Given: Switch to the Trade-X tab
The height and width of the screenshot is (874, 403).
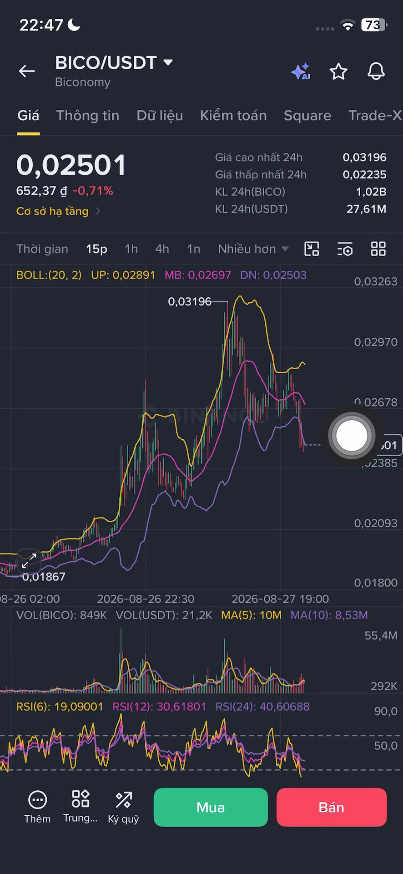Looking at the screenshot, I should (375, 116).
